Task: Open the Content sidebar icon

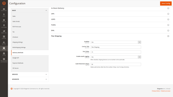Action: [4, 37]
